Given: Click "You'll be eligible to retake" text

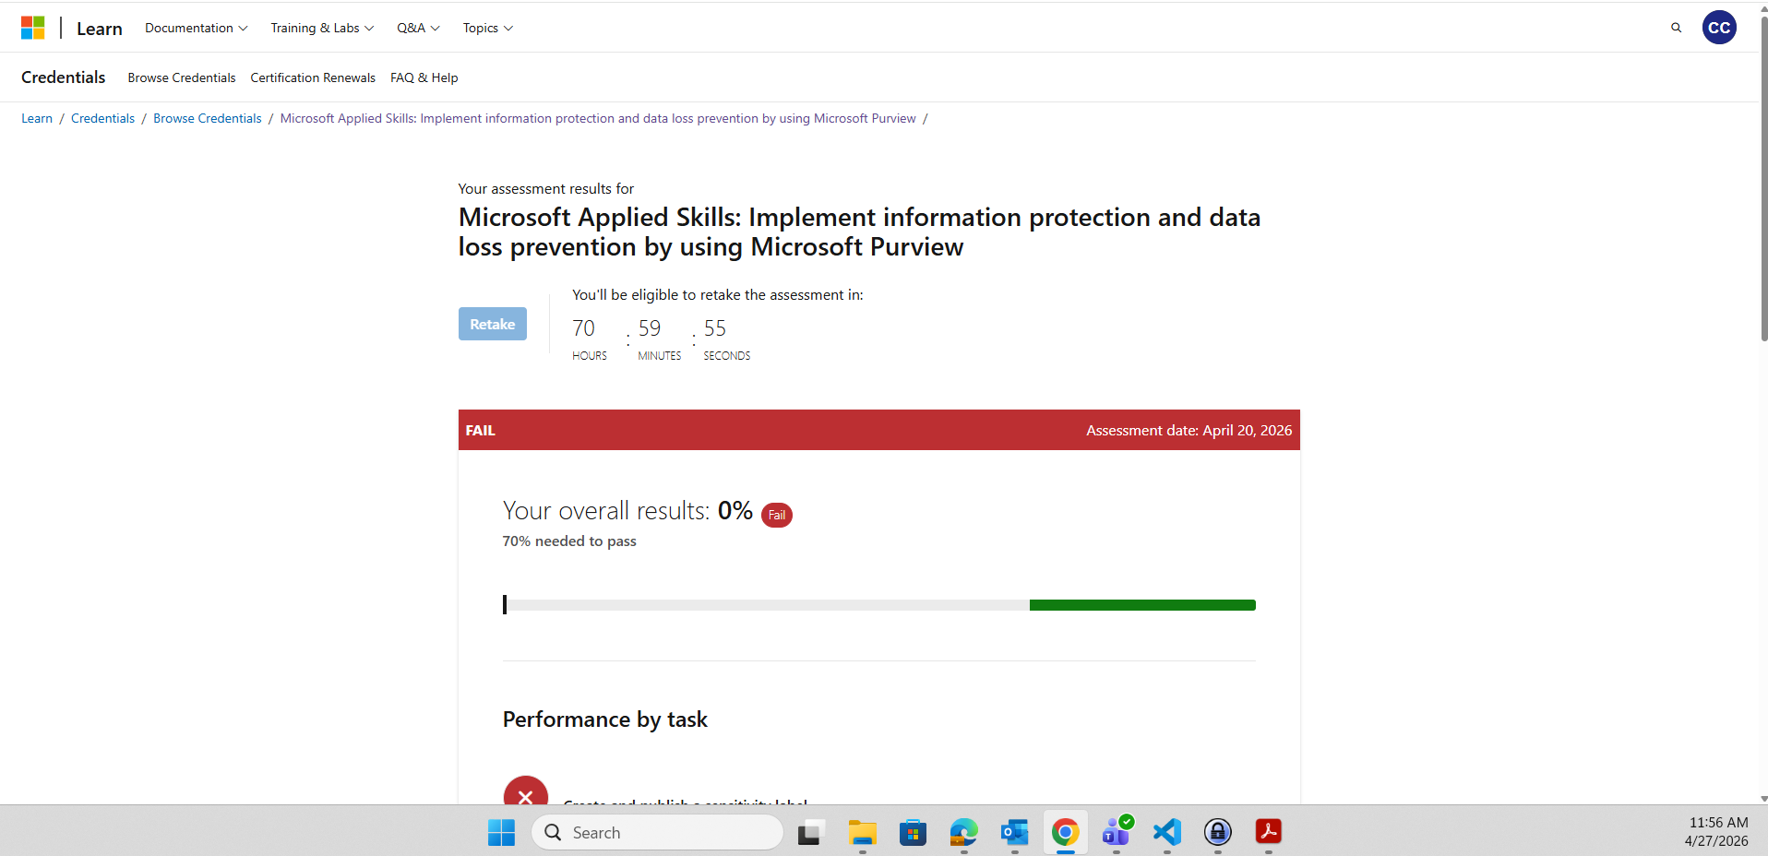Looking at the screenshot, I should click(x=718, y=295).
